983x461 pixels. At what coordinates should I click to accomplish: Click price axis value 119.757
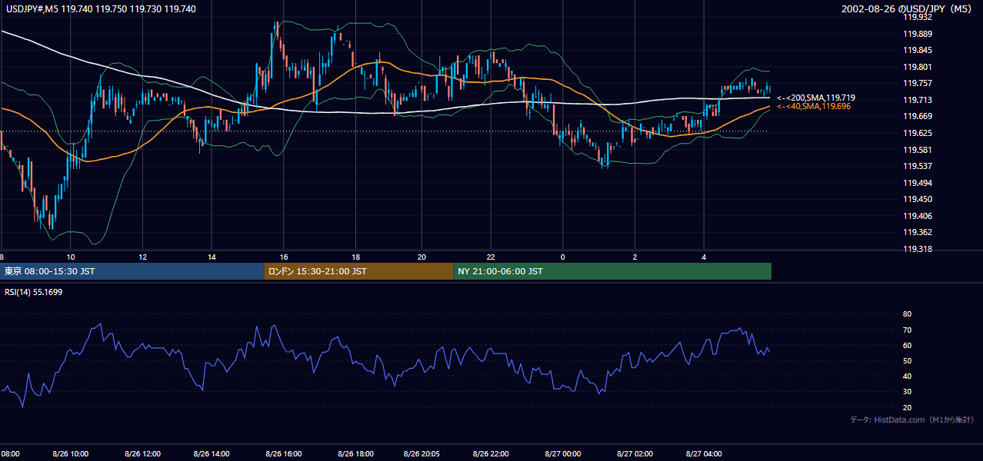click(917, 83)
